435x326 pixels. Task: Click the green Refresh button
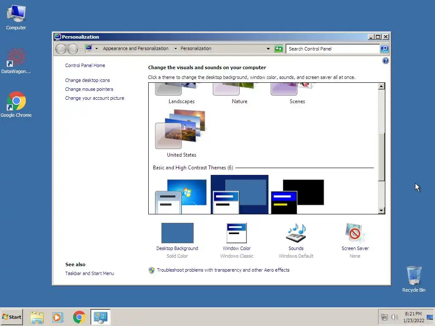pyautogui.click(x=279, y=49)
